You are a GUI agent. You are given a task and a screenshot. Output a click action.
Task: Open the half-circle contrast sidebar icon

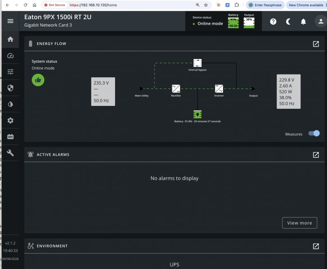(x=10, y=104)
